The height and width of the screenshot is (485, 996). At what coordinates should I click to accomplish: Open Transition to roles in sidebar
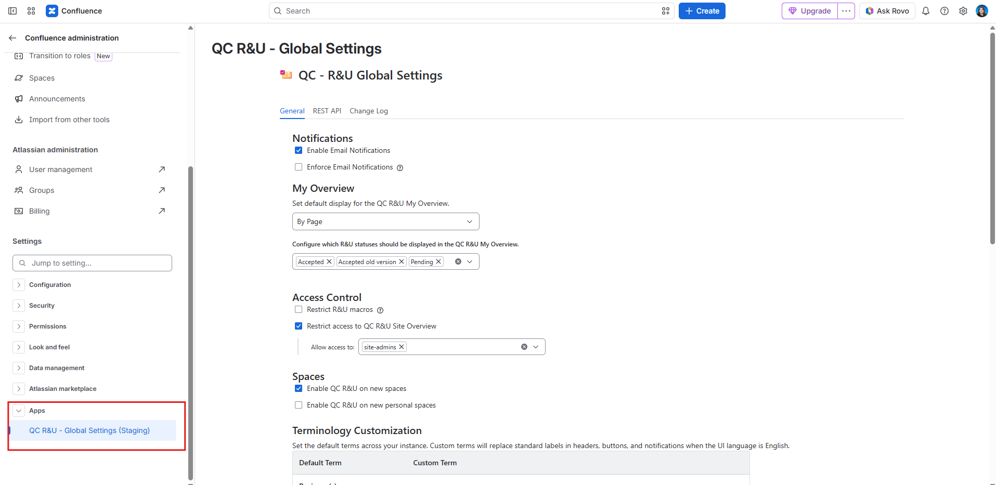click(60, 56)
